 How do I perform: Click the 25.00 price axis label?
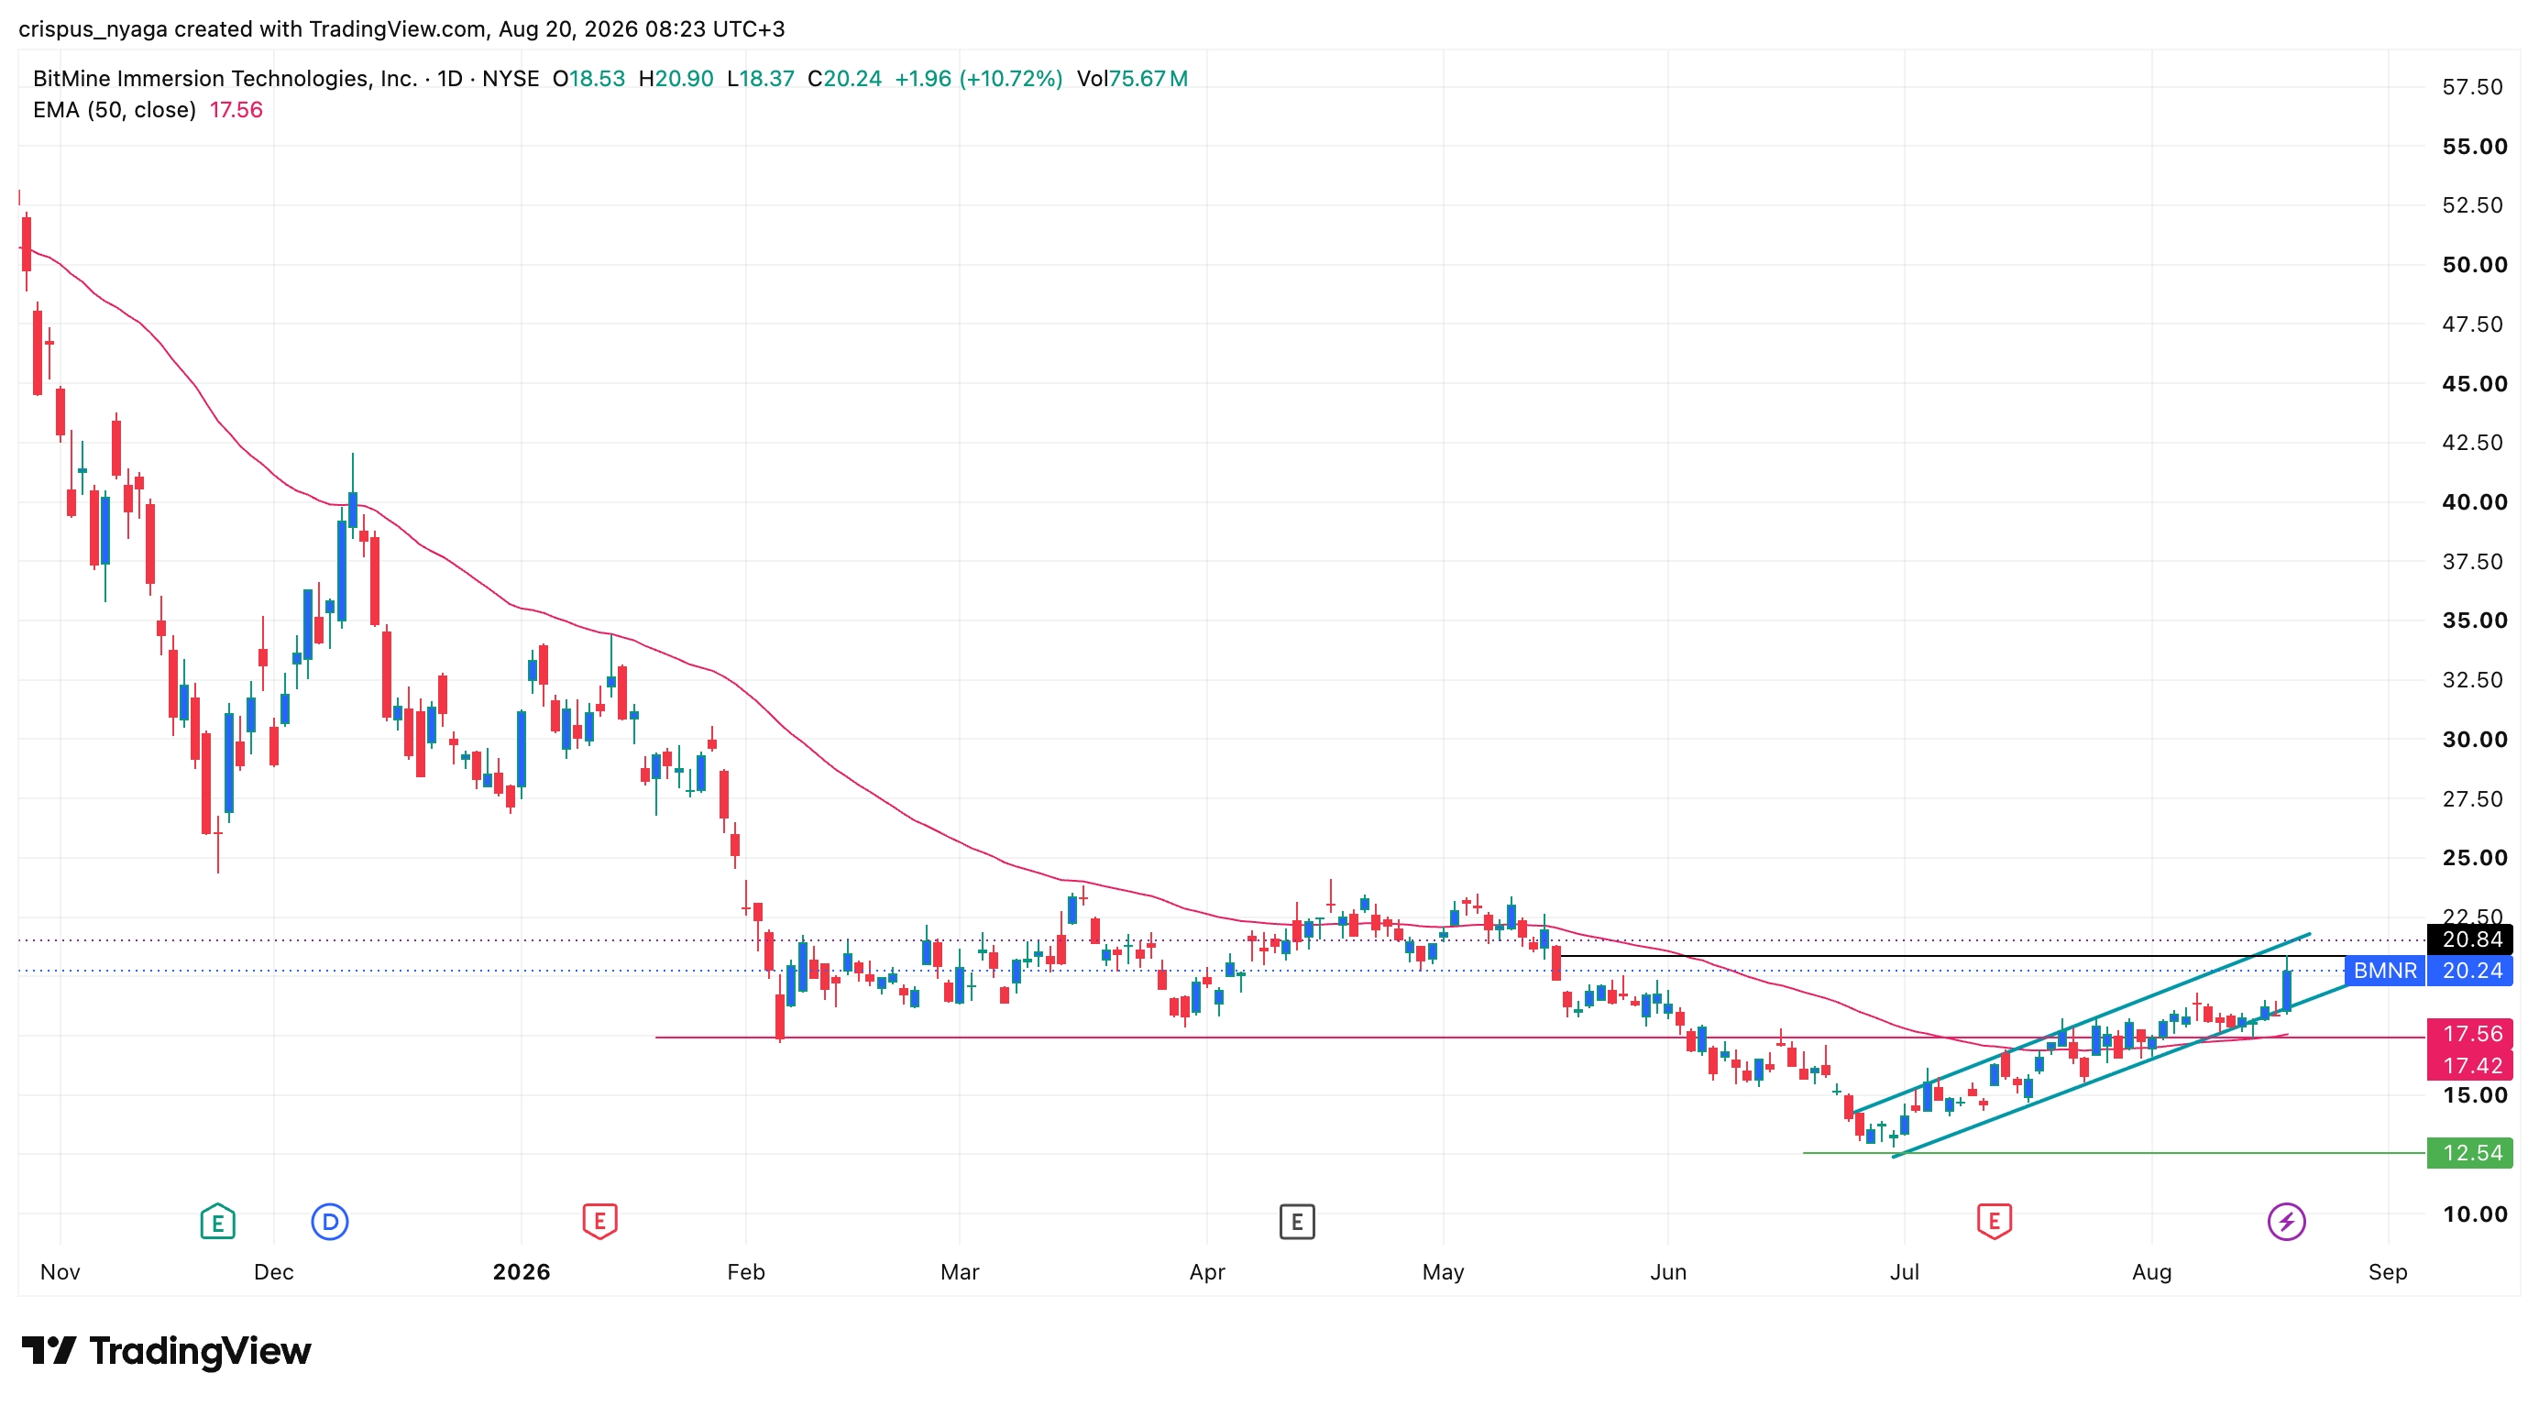tap(2474, 857)
